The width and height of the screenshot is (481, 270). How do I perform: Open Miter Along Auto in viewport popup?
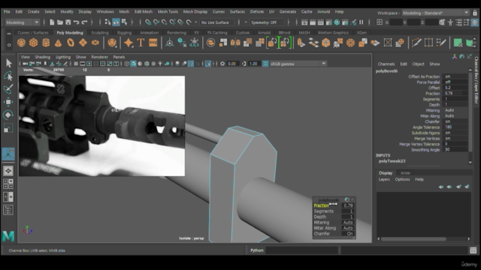pyautogui.click(x=348, y=228)
